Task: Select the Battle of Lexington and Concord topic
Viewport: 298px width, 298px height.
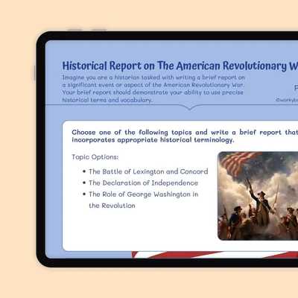Action: pyautogui.click(x=148, y=171)
